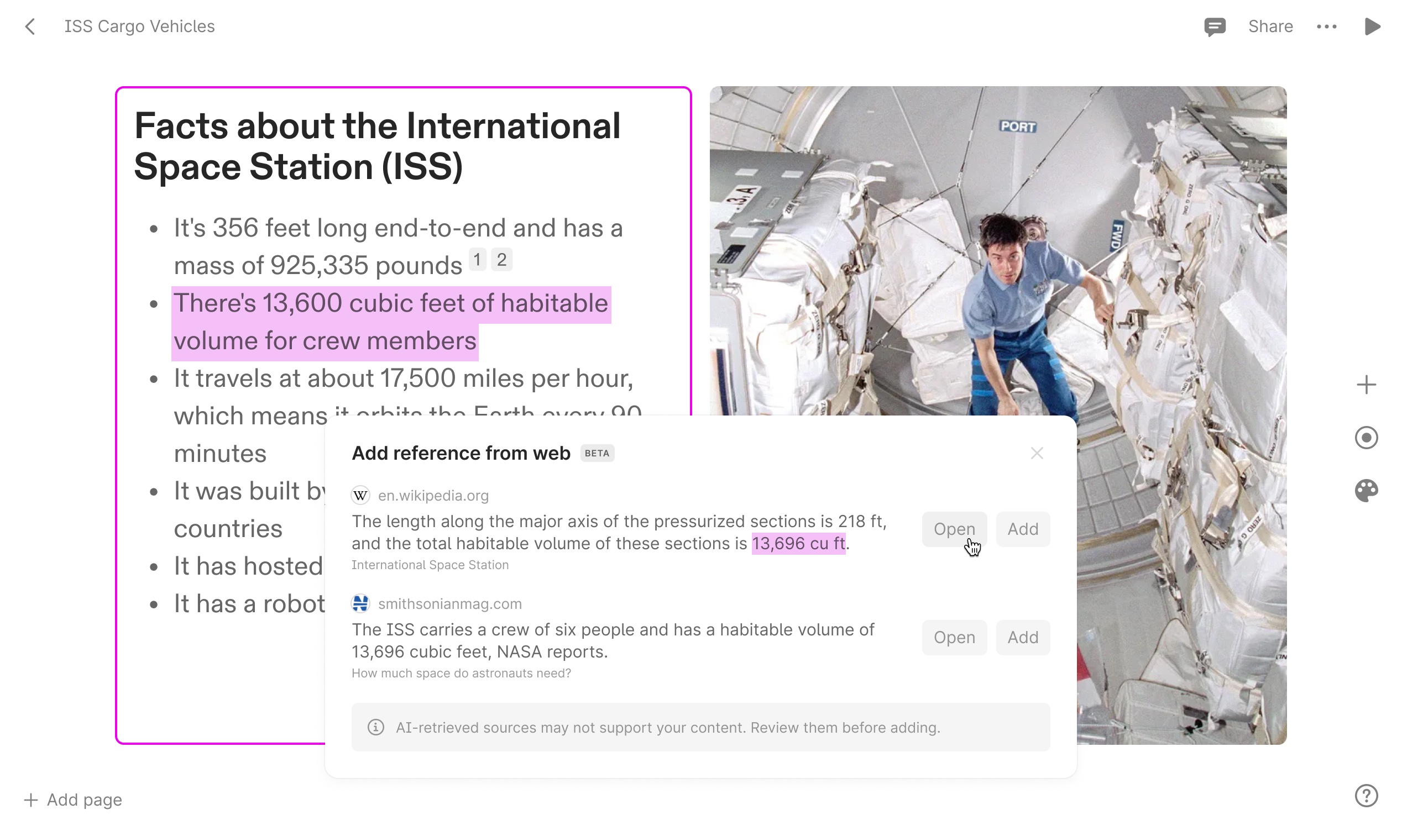The image size is (1402, 831).
Task: Click Add page at the bottom
Action: [x=74, y=800]
